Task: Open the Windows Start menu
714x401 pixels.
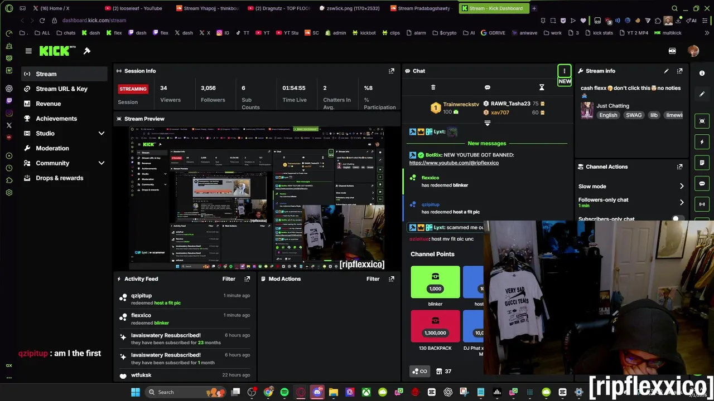Action: 135,392
